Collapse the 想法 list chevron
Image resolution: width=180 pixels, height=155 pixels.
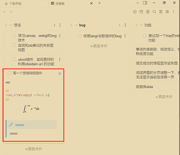point(11,25)
